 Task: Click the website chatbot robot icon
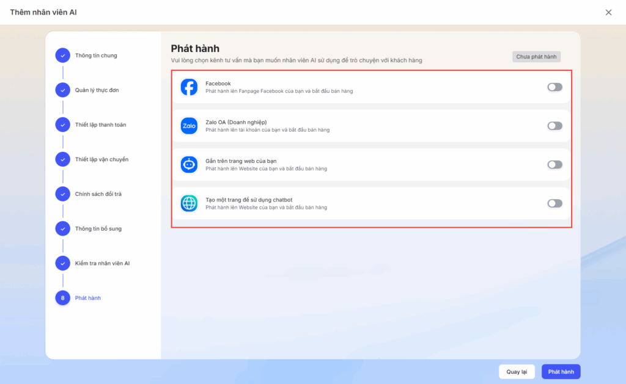click(189, 165)
